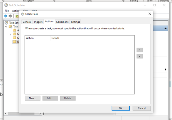The image size is (172, 120).
Task: Select Task Scheduler root tree node
Action: 12,23
